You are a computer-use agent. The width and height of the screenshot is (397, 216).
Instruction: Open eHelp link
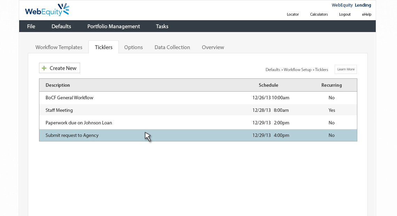366,15
